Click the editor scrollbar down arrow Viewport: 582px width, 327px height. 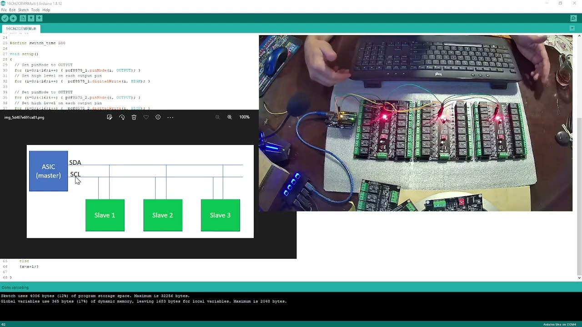click(x=579, y=277)
